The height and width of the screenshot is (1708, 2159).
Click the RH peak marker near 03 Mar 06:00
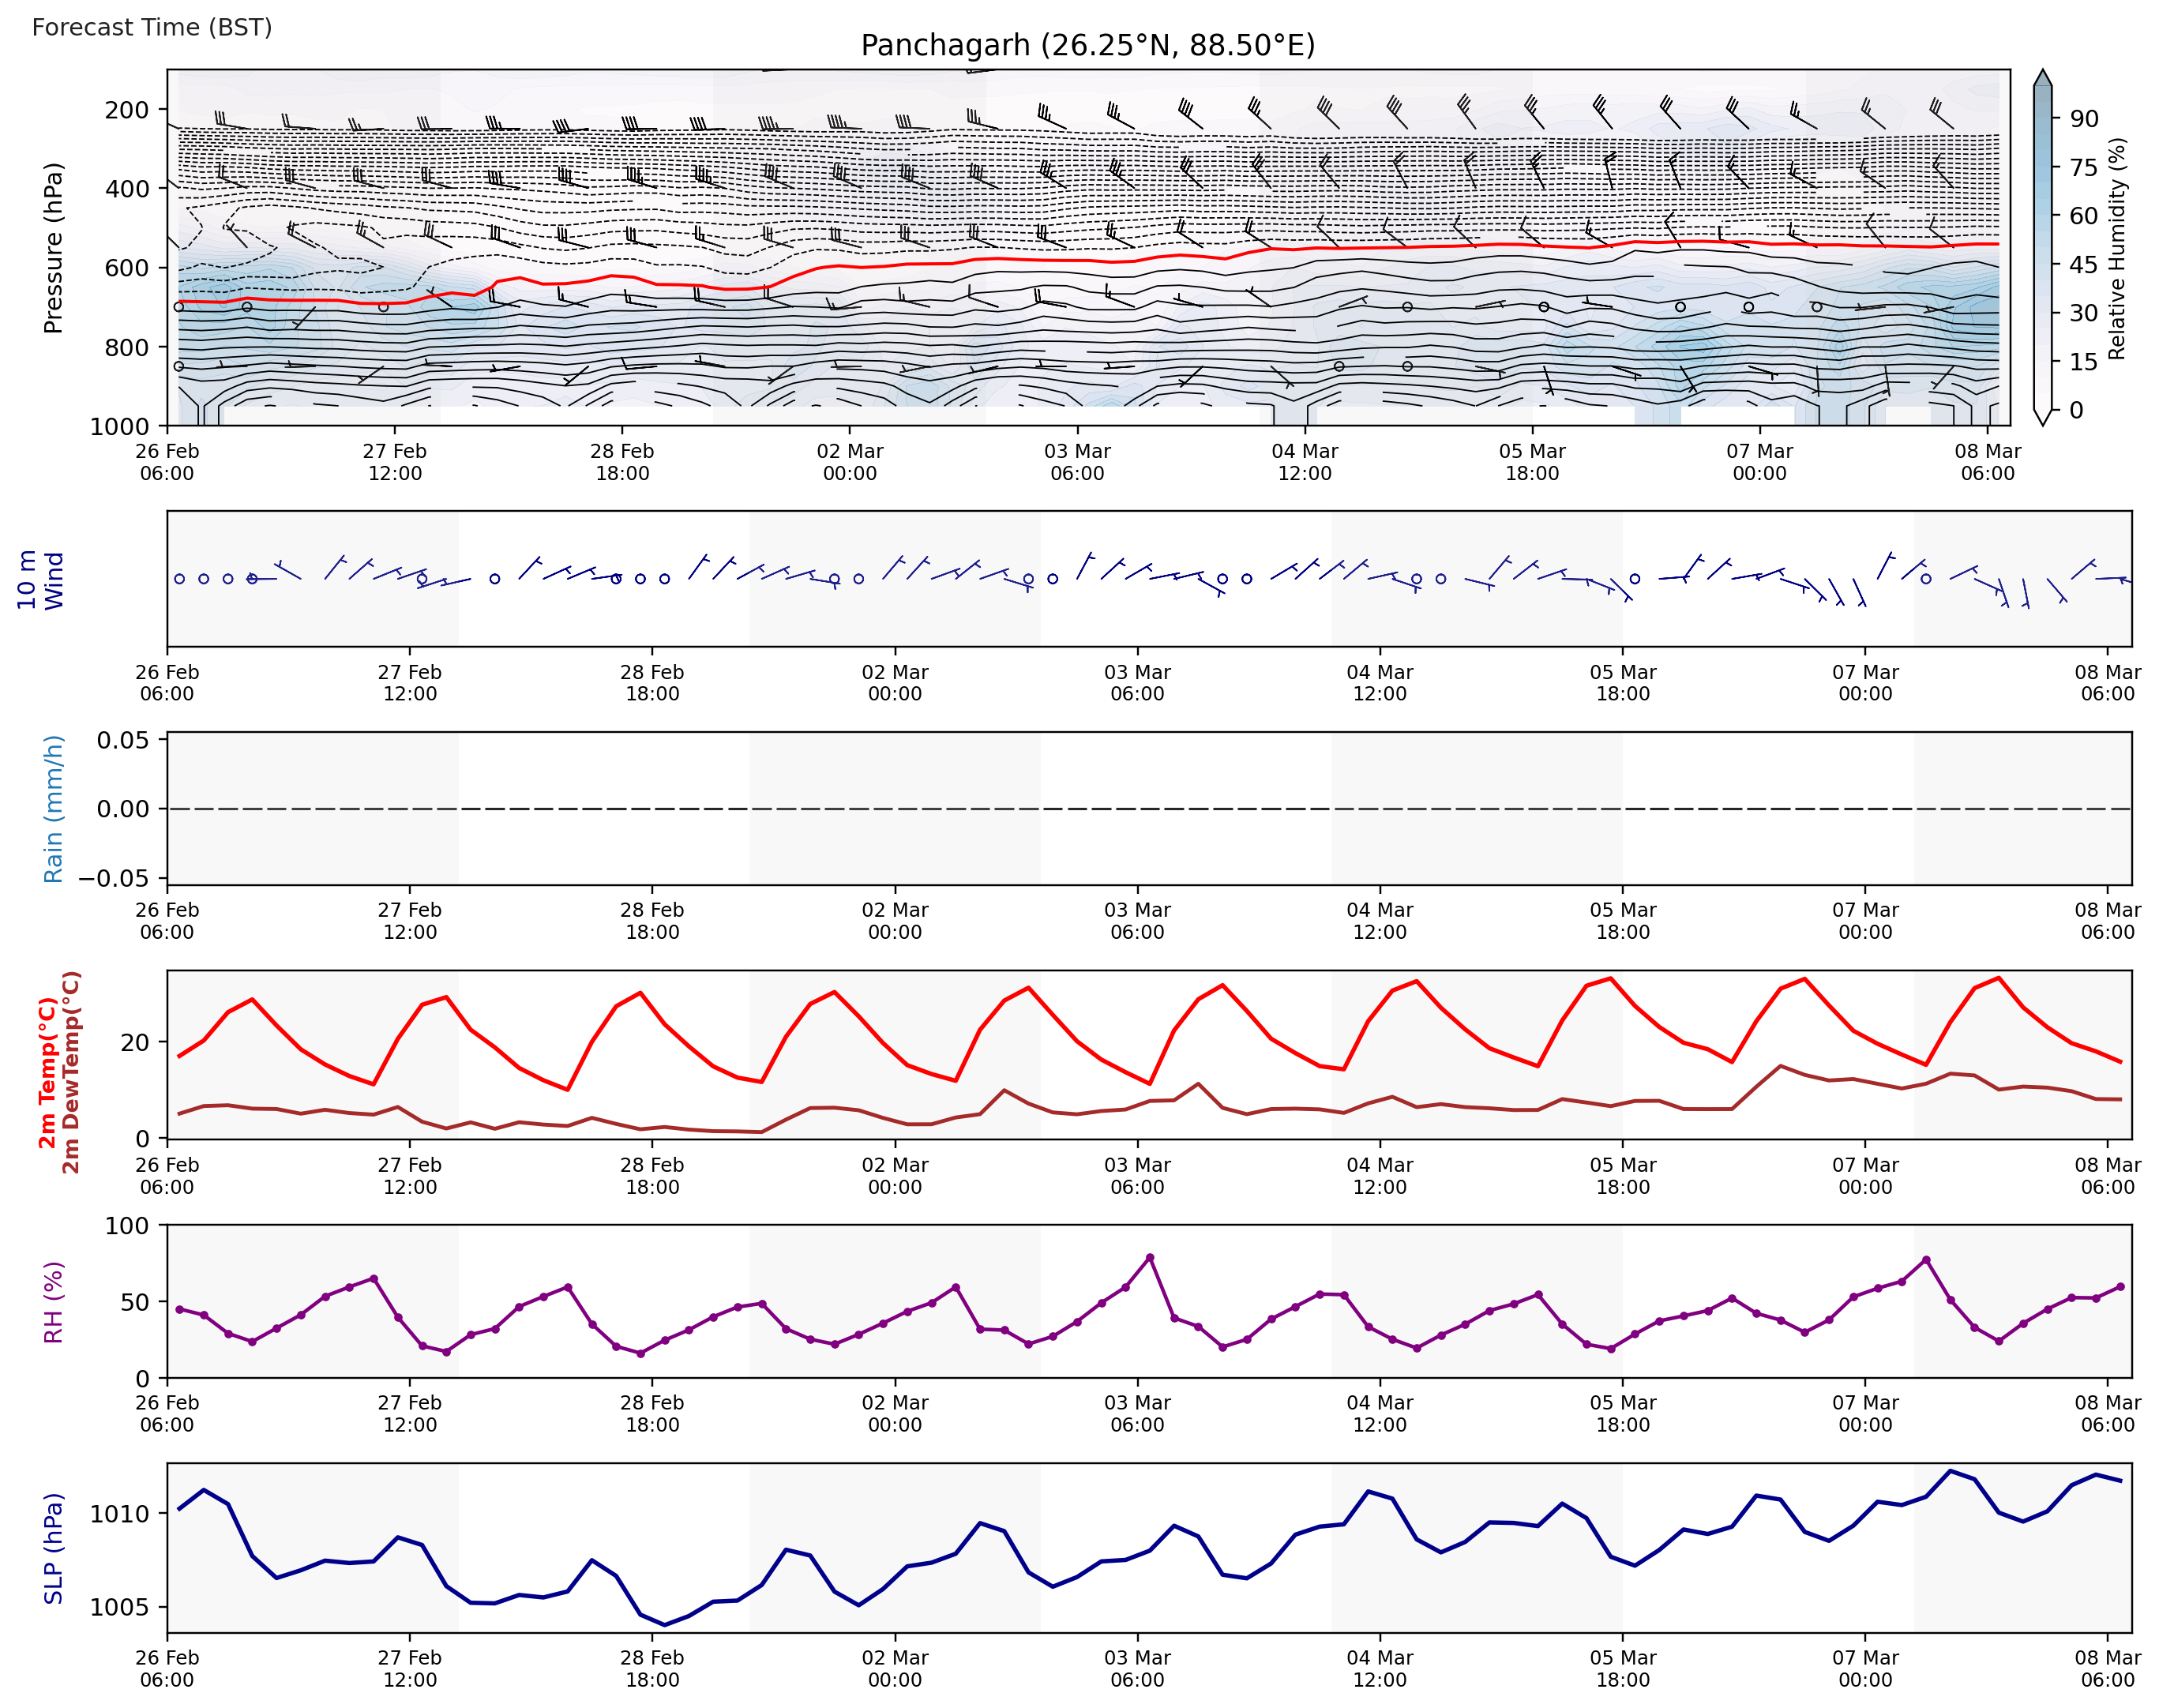(1150, 1258)
